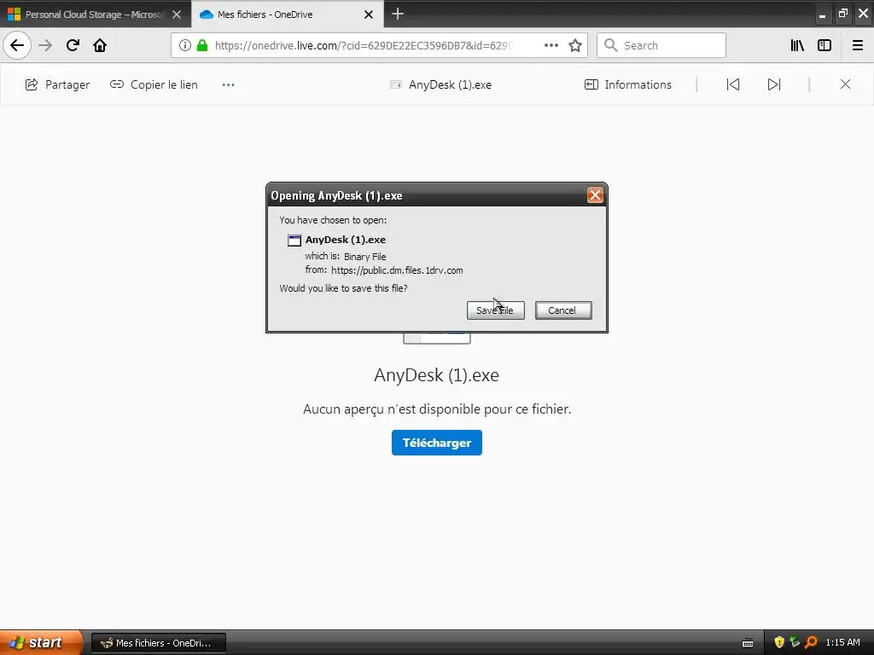
Task: Click the file type icon beside toolbar filename
Action: tap(396, 84)
